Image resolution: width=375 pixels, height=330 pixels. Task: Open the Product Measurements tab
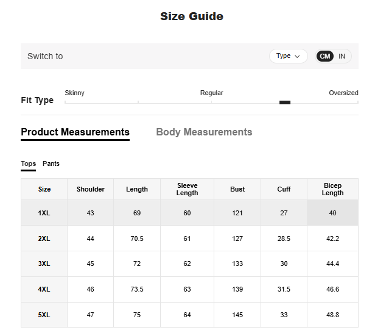click(75, 132)
